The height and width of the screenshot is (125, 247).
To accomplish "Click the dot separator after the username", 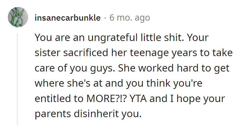I will (x=105, y=18).
